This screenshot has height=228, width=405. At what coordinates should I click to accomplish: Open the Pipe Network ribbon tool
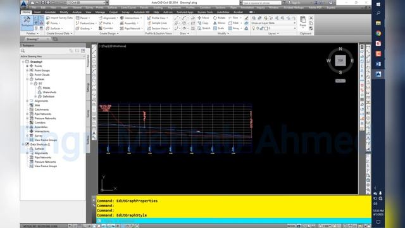pos(131,28)
